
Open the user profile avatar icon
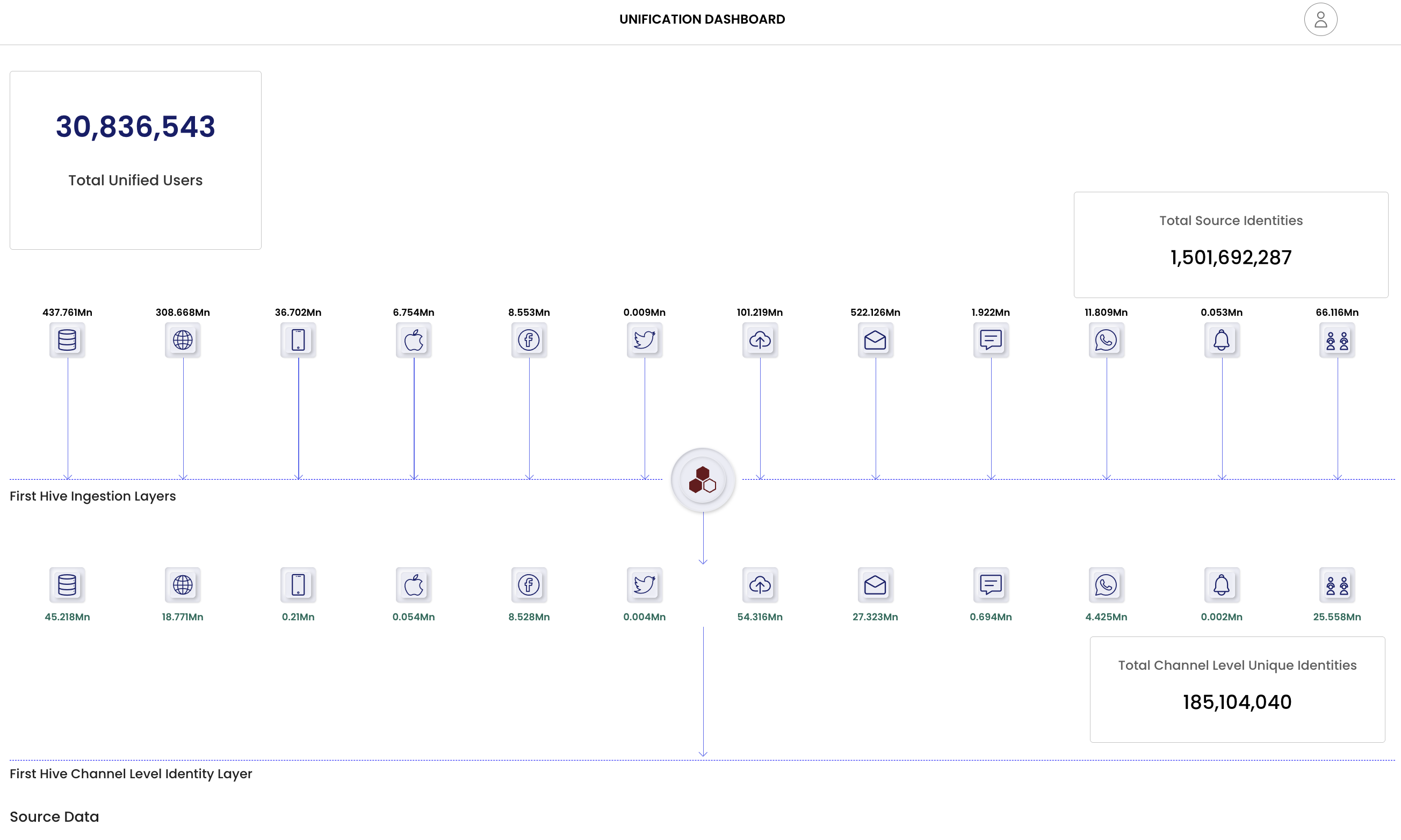(1320, 20)
